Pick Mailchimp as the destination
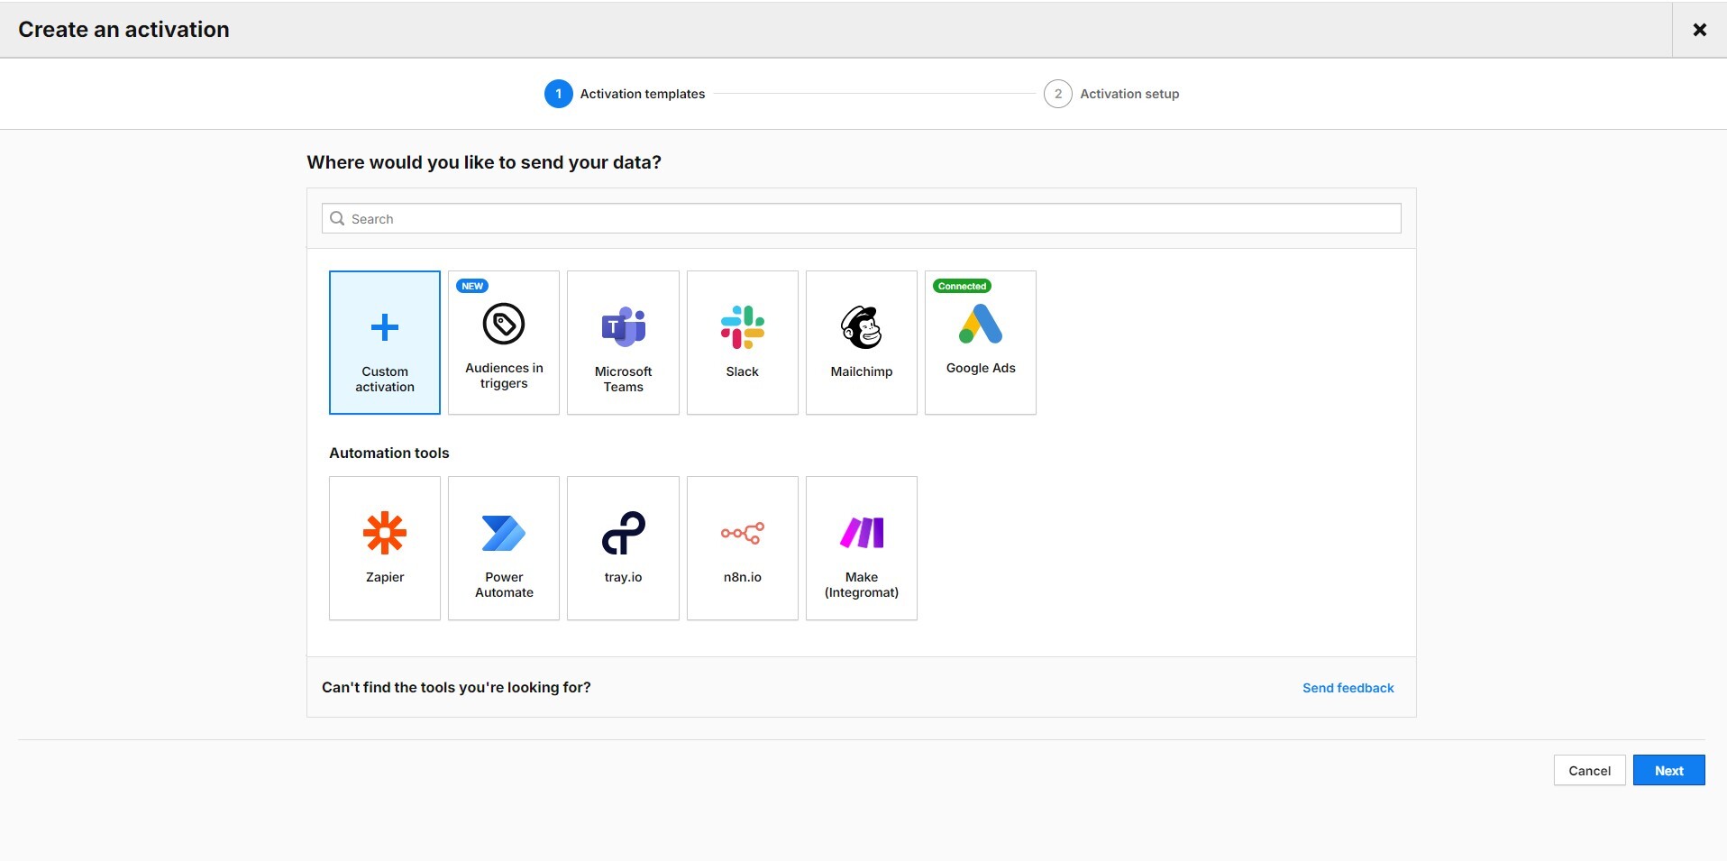Image resolution: width=1727 pixels, height=861 pixels. pos(861,343)
